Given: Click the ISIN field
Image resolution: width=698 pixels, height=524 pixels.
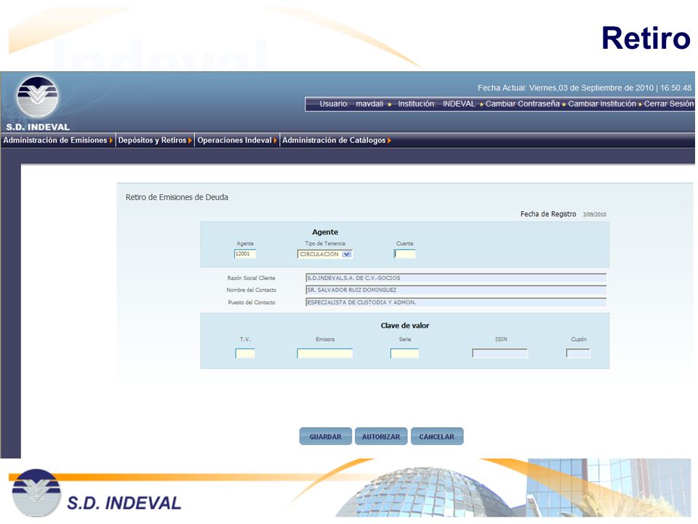Looking at the screenshot, I should pos(500,354).
